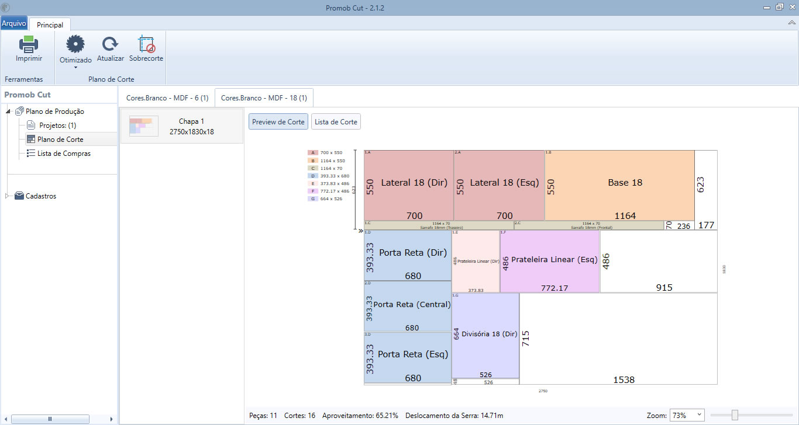Select the Chapa 1 sheet thumbnail
Screen dimensions: 799x425
point(181,126)
